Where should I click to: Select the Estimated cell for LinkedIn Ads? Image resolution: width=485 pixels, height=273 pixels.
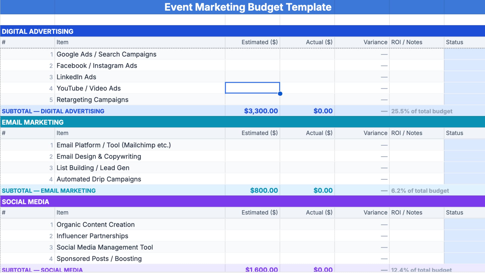[x=252, y=77]
